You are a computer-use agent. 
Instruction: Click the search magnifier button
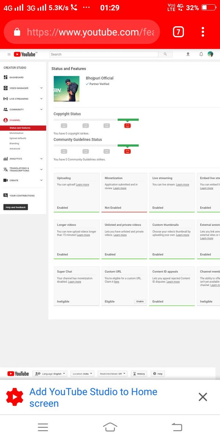pos(165,54)
